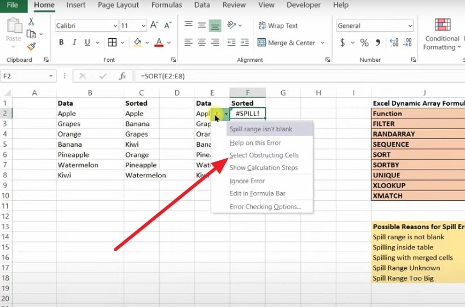Open the font size 11 dropdown
Image resolution: width=465 pixels, height=307 pixels.
(x=143, y=26)
